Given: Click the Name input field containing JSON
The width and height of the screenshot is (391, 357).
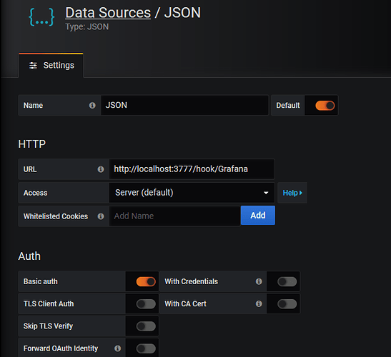Looking at the screenshot, I should 184,105.
